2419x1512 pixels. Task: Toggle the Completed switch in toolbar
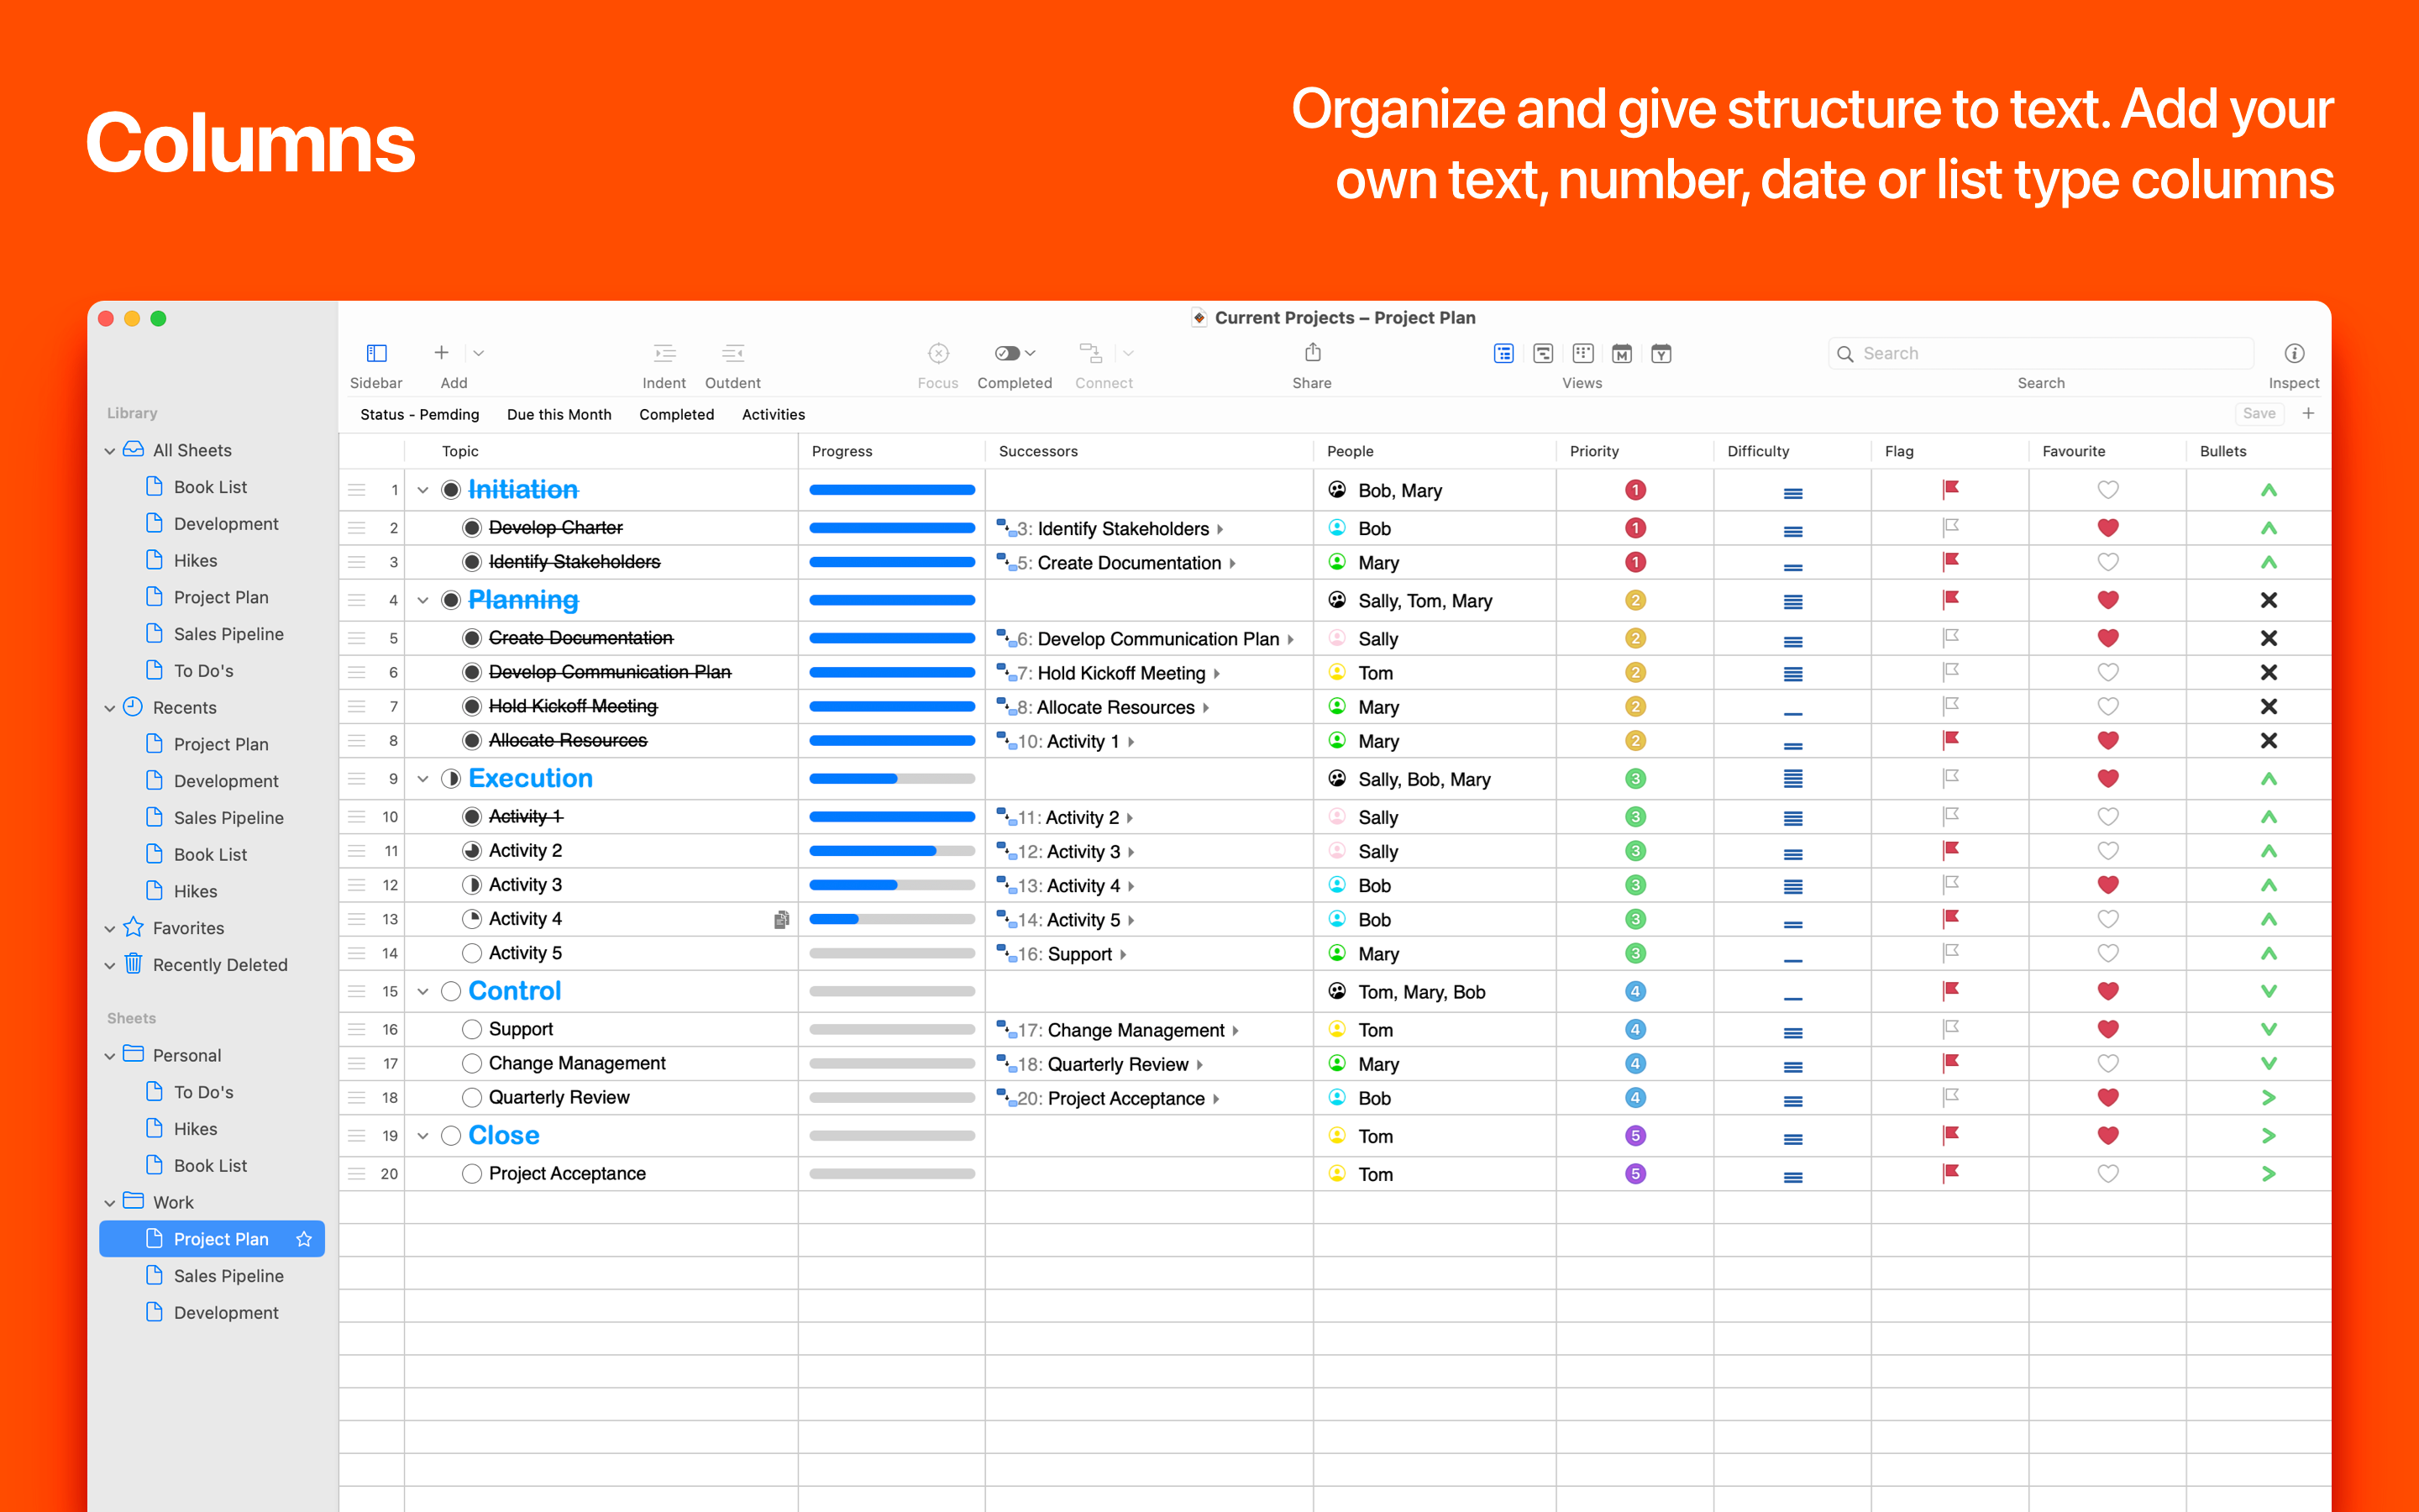tap(1006, 353)
